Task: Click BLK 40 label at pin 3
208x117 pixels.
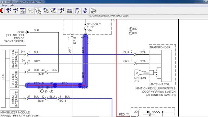Action: [x=39, y=70]
